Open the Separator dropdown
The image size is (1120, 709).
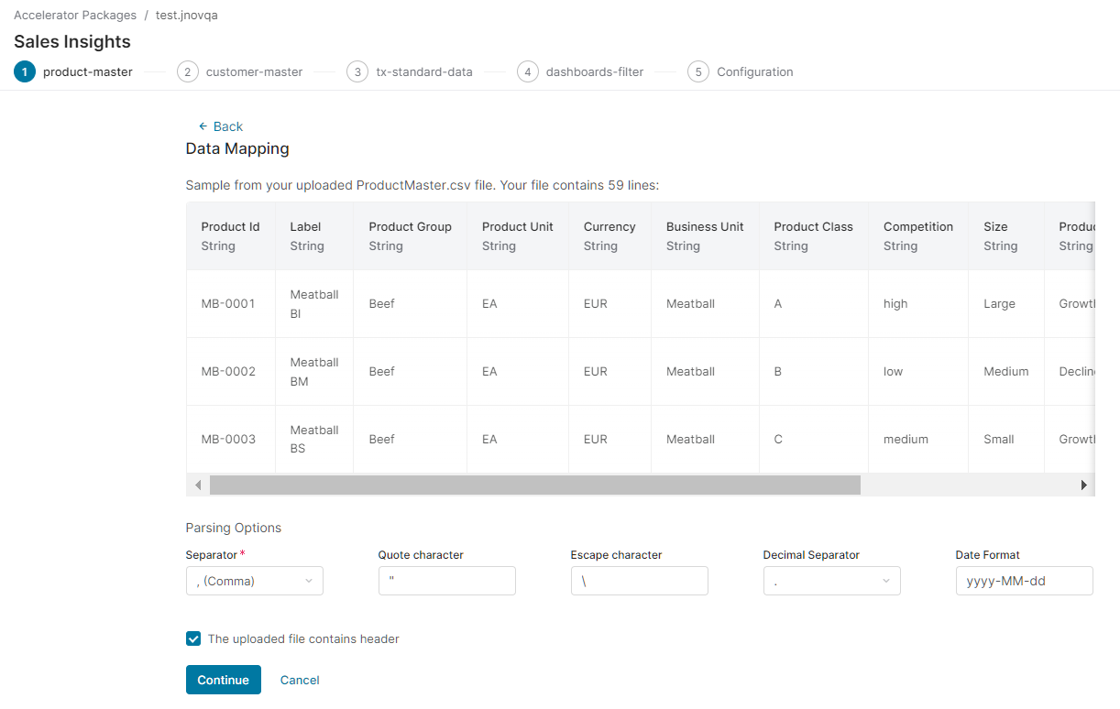pos(254,581)
